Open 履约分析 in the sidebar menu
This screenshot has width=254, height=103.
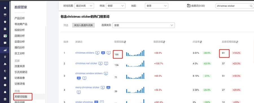click(19, 47)
